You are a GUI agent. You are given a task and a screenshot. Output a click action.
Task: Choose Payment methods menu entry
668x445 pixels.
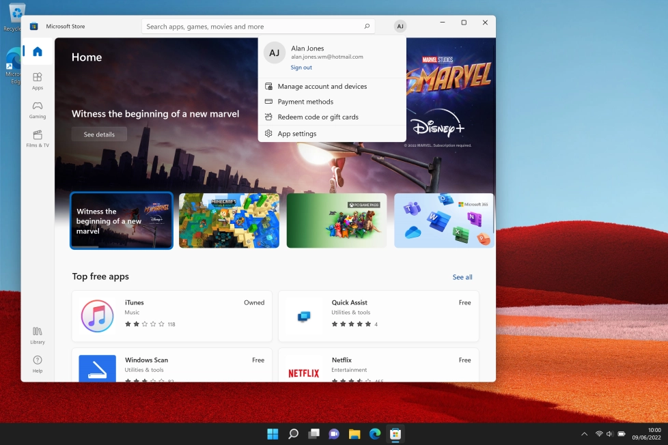click(305, 102)
